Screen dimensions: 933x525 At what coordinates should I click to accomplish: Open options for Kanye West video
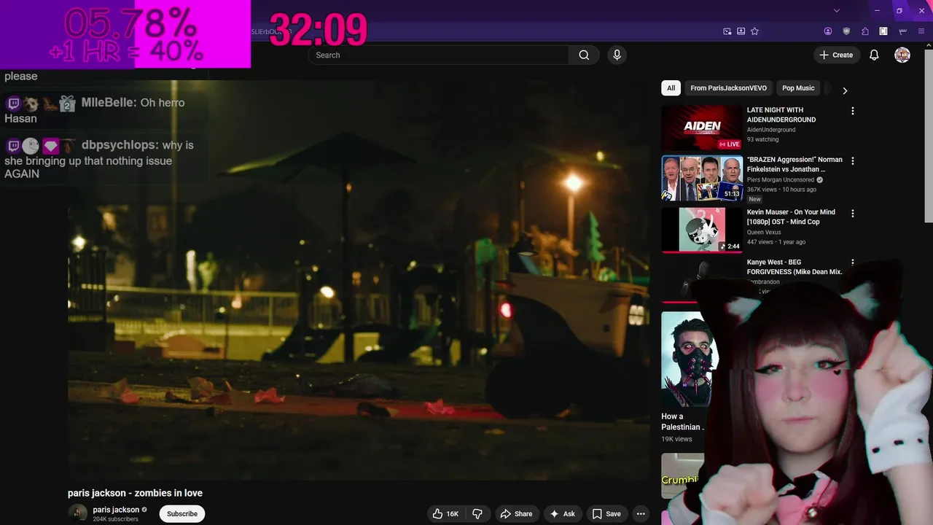coord(853,262)
